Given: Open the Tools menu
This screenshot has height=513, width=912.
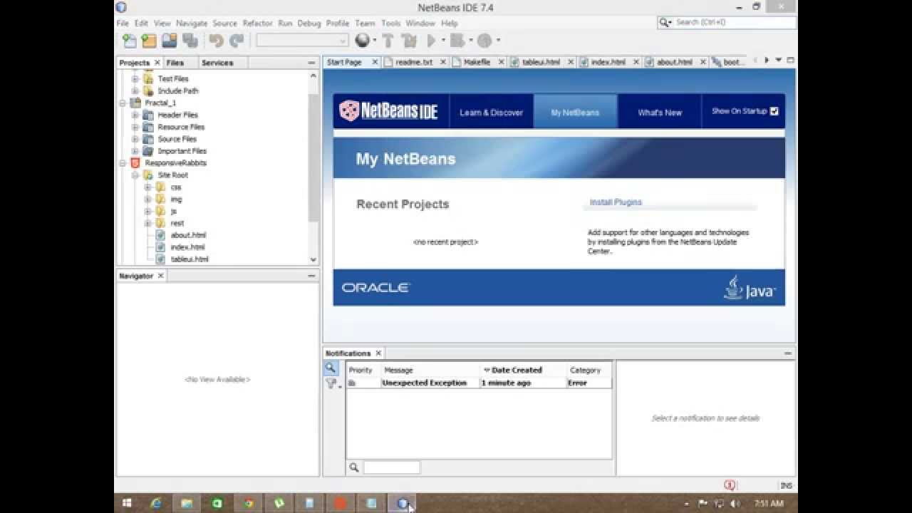Looking at the screenshot, I should tap(390, 23).
